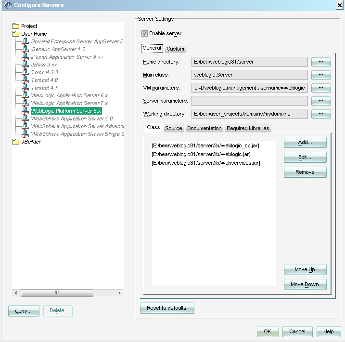Open Server parameters ellipsis button
The width and height of the screenshot is (345, 342).
pos(321,101)
